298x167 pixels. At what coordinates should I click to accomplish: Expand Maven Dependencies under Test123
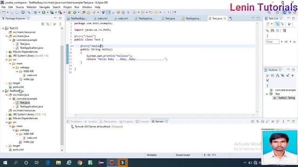[7, 51]
